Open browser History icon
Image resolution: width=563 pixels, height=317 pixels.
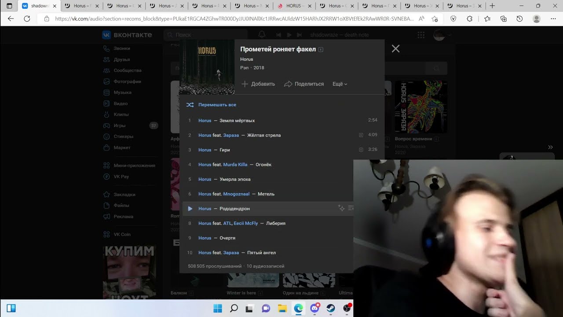[x=519, y=19]
